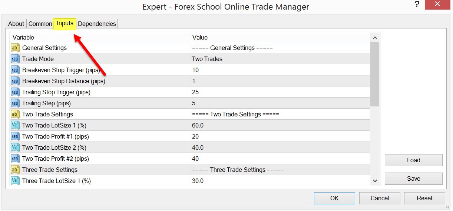This screenshot has width=453, height=211.
Task: Click the Three Trade Settings string icon
Action: pyautogui.click(x=15, y=170)
